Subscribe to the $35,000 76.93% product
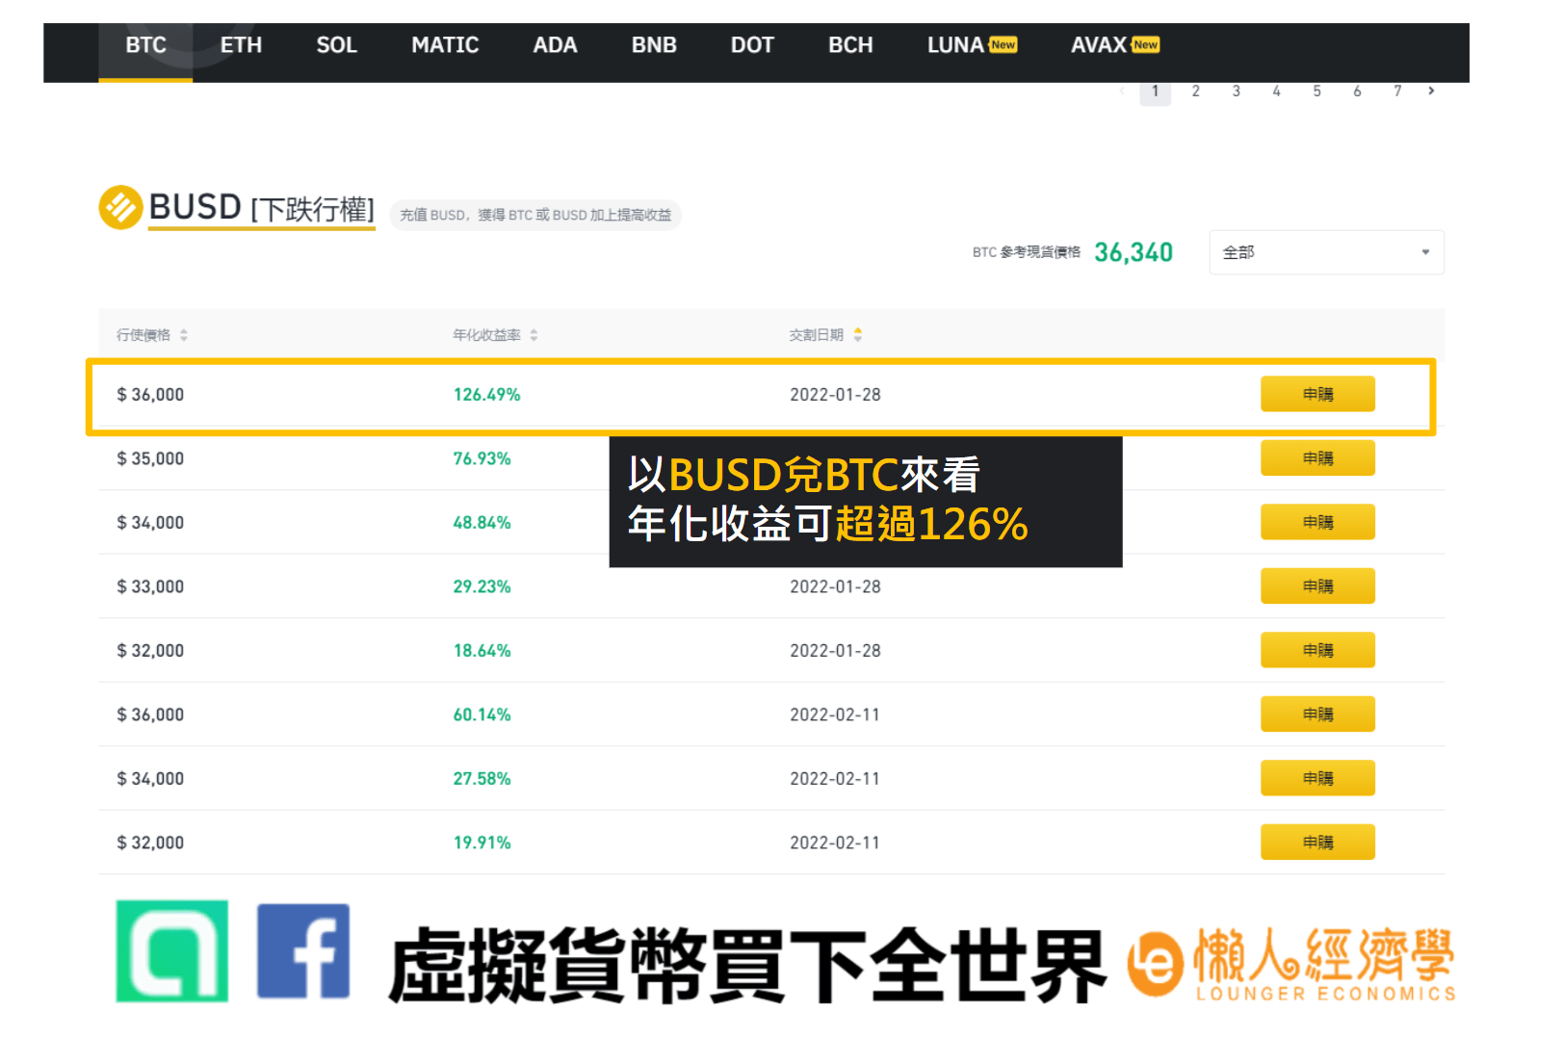The height and width of the screenshot is (1040, 1563). click(x=1317, y=458)
